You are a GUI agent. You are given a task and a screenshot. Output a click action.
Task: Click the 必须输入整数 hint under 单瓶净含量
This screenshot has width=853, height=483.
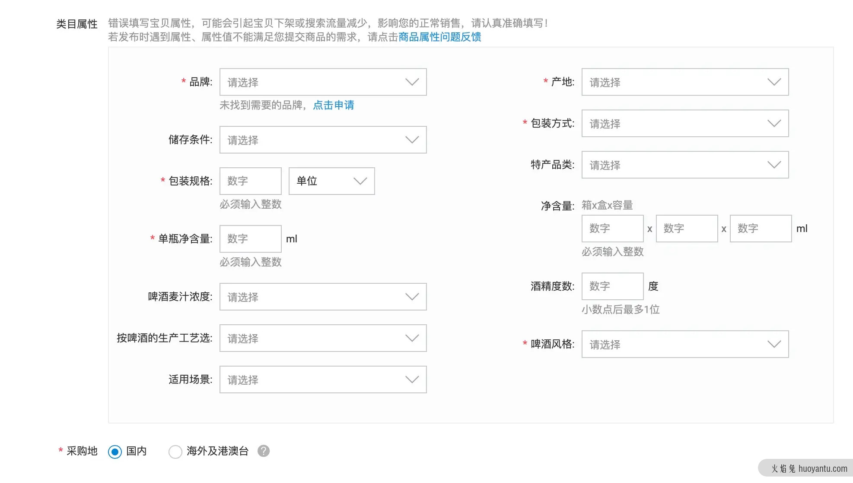251,262
